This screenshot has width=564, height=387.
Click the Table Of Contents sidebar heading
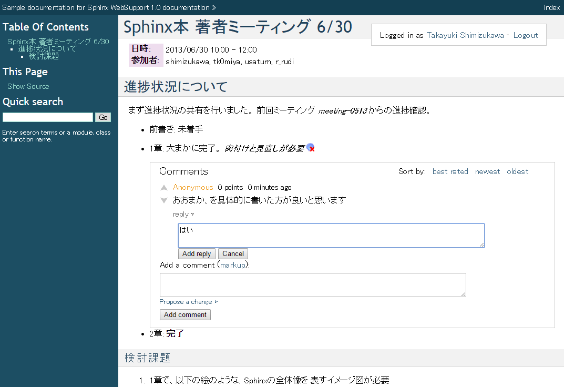(46, 27)
